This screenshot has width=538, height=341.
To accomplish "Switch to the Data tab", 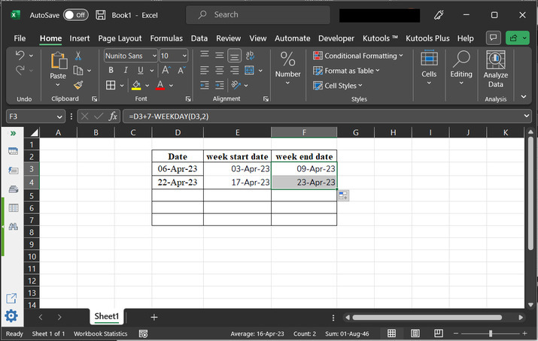I will tap(199, 38).
